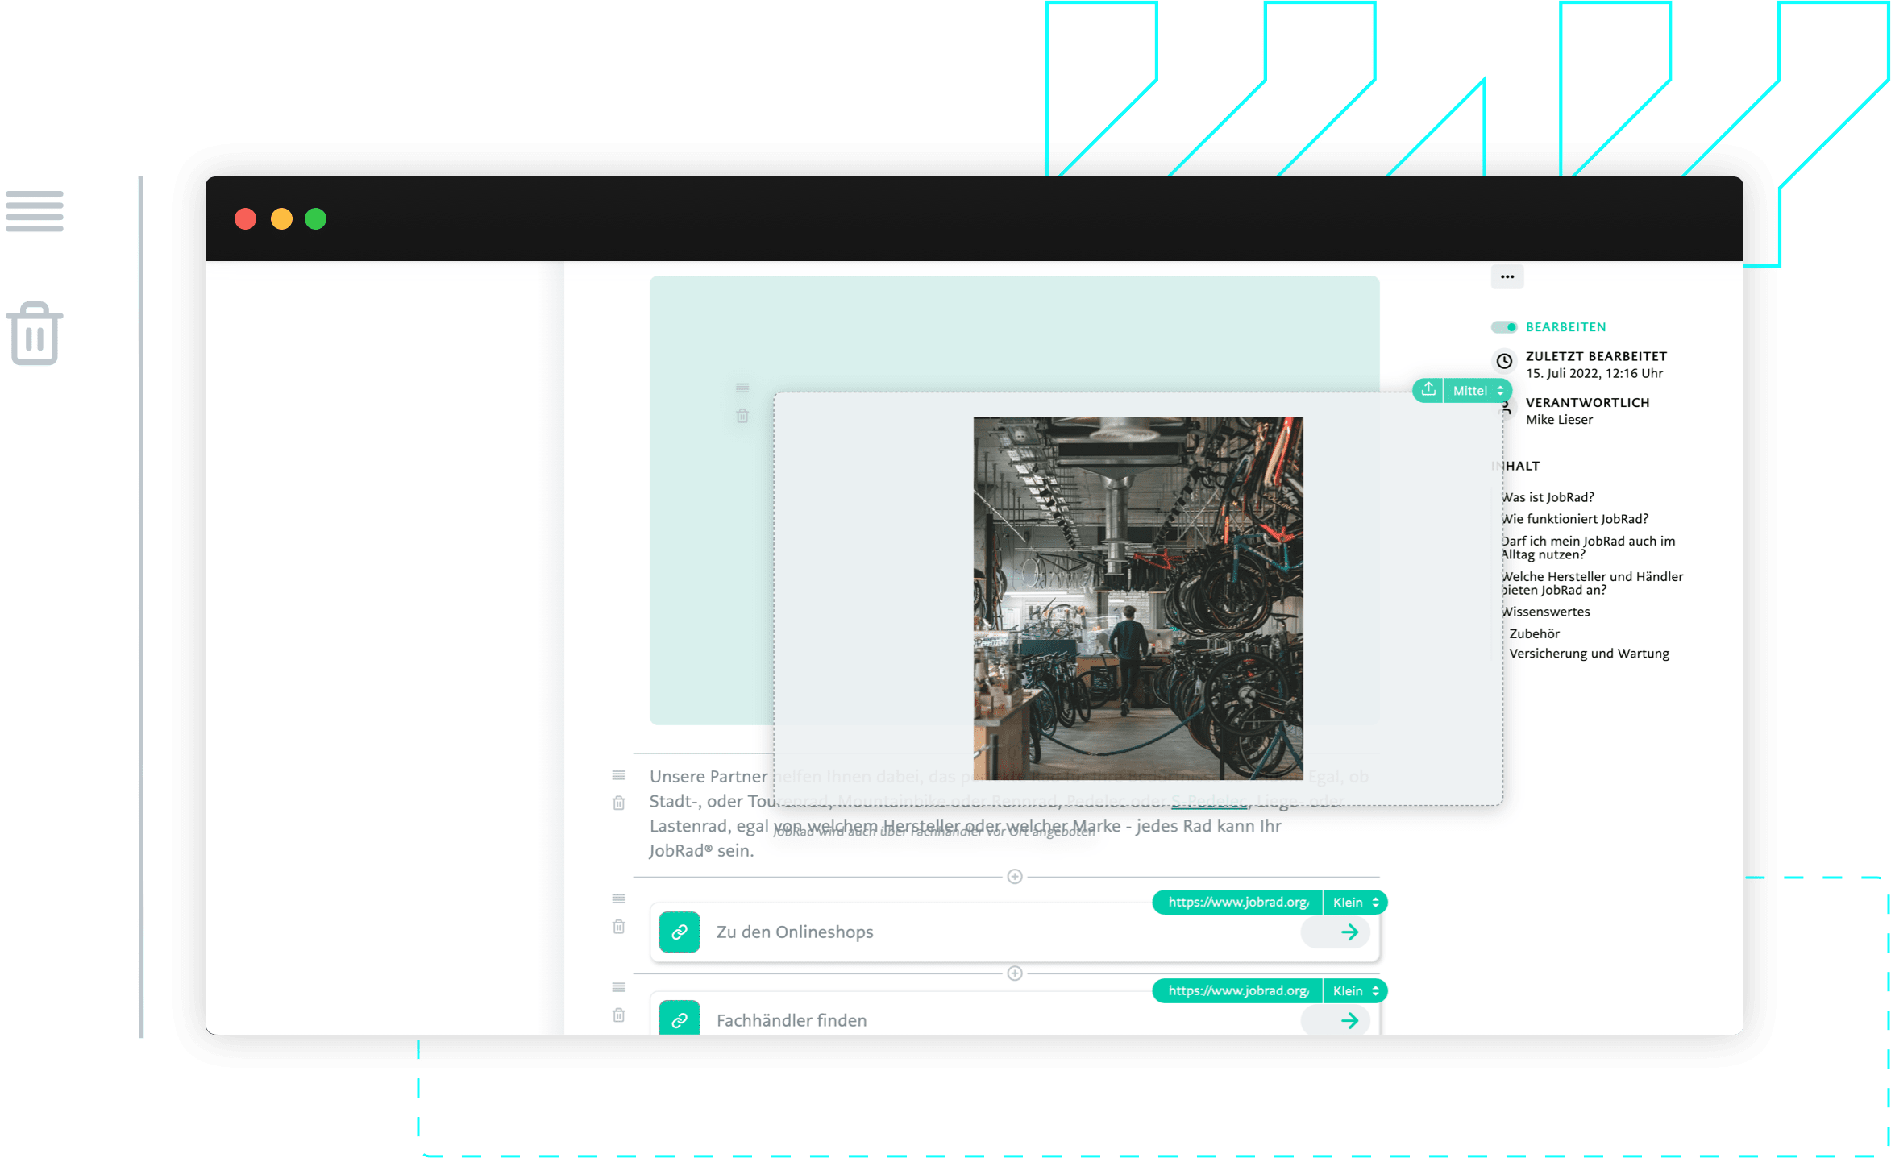Image resolution: width=1891 pixels, height=1158 pixels.
Task: Click arrow button on Fachhändler finden
Action: 1336,1020
